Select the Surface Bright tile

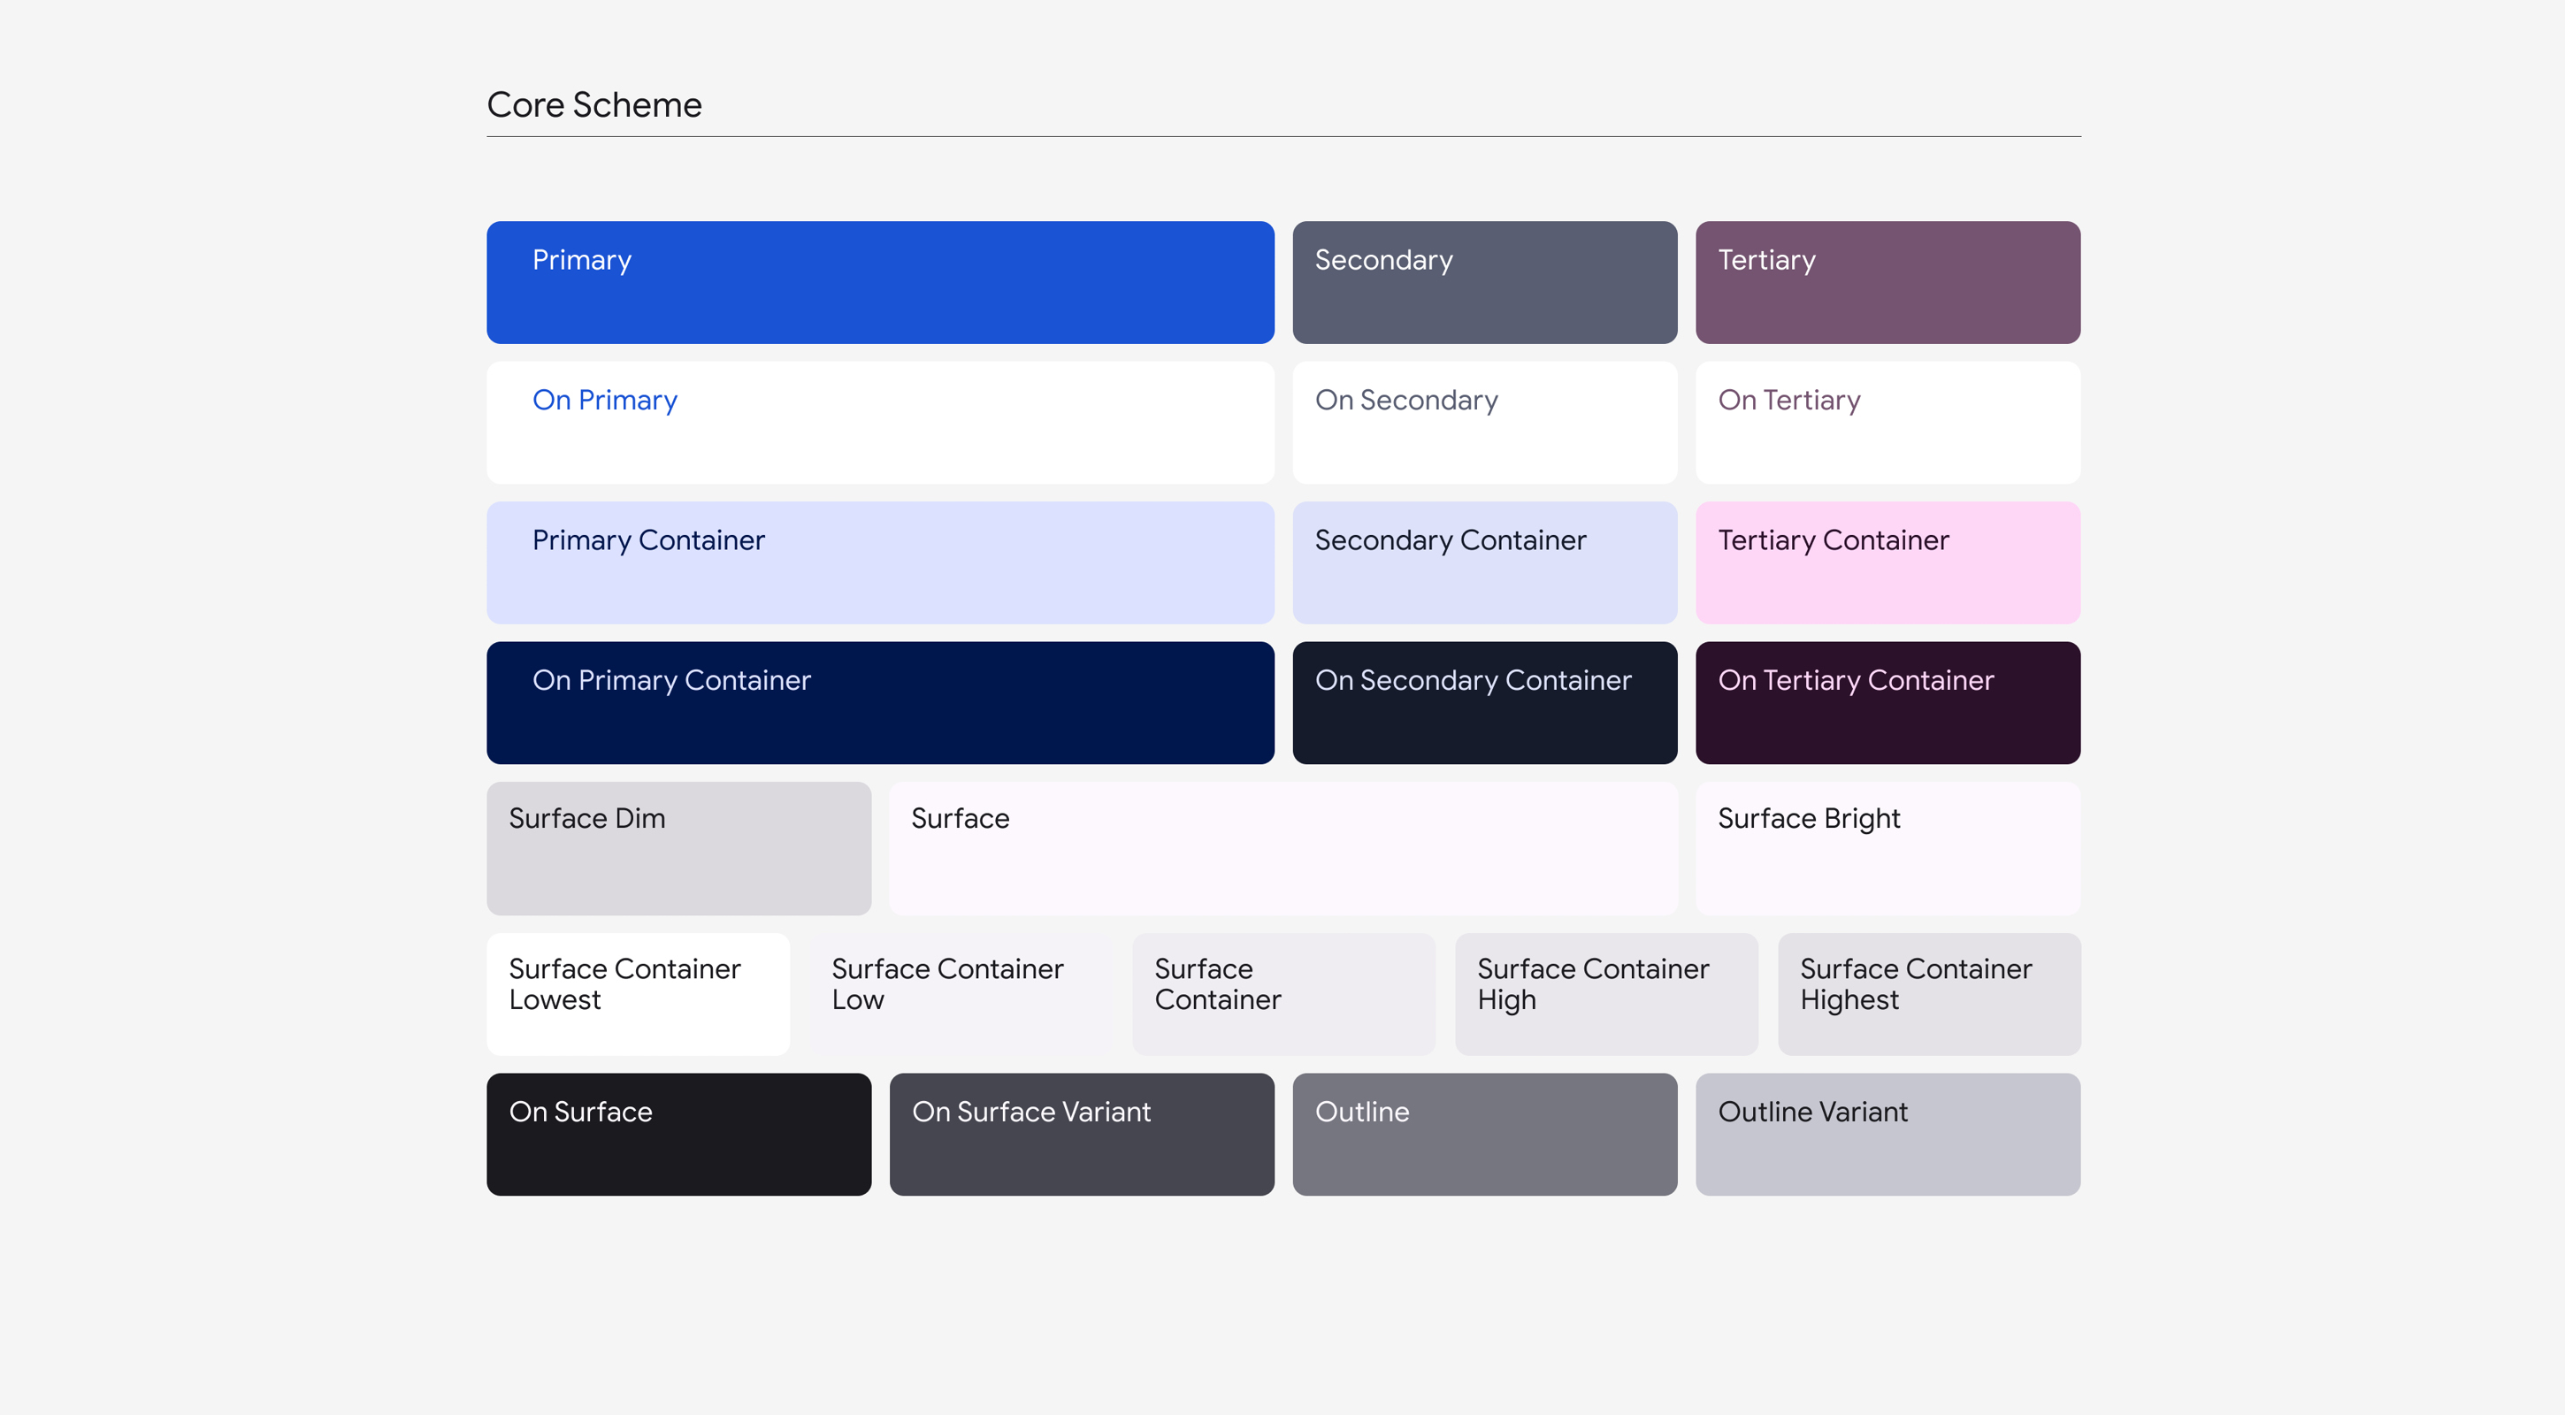coord(1887,847)
